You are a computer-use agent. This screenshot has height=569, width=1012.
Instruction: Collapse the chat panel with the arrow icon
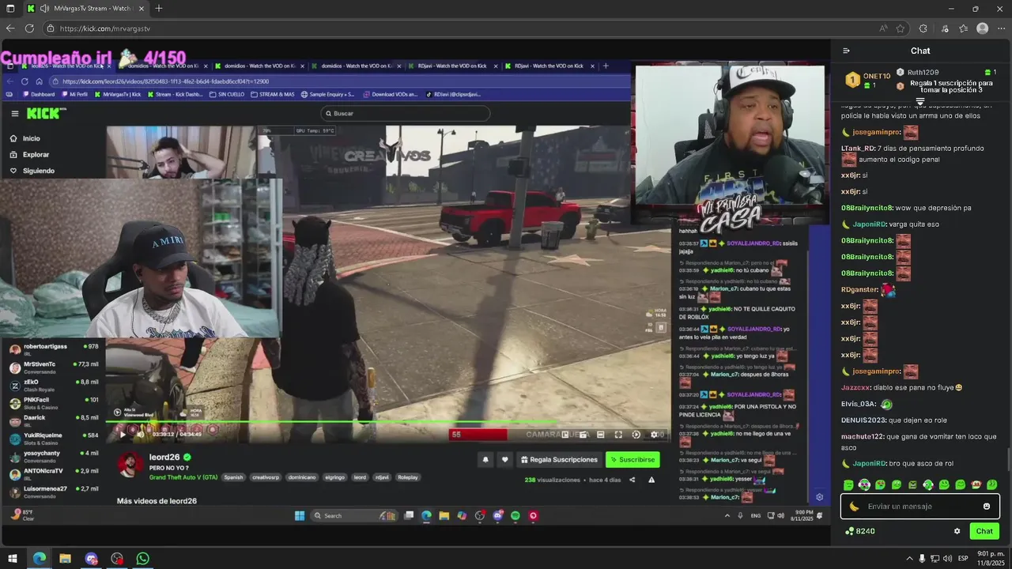point(846,51)
